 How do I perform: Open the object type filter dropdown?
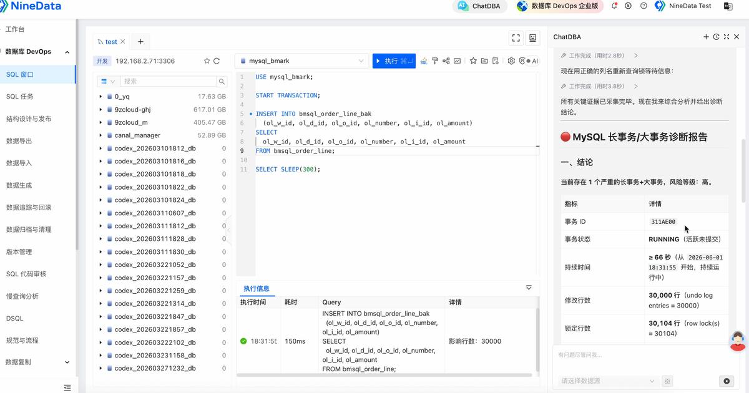point(107,81)
